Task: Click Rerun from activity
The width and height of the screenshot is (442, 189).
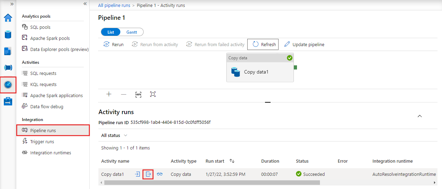Action: (x=155, y=44)
